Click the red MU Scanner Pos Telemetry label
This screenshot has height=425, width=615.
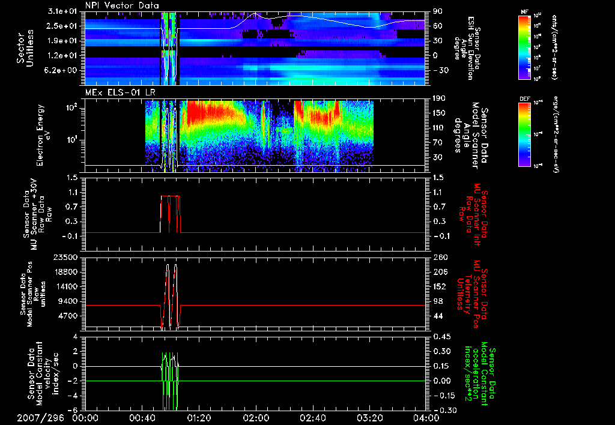(x=473, y=294)
